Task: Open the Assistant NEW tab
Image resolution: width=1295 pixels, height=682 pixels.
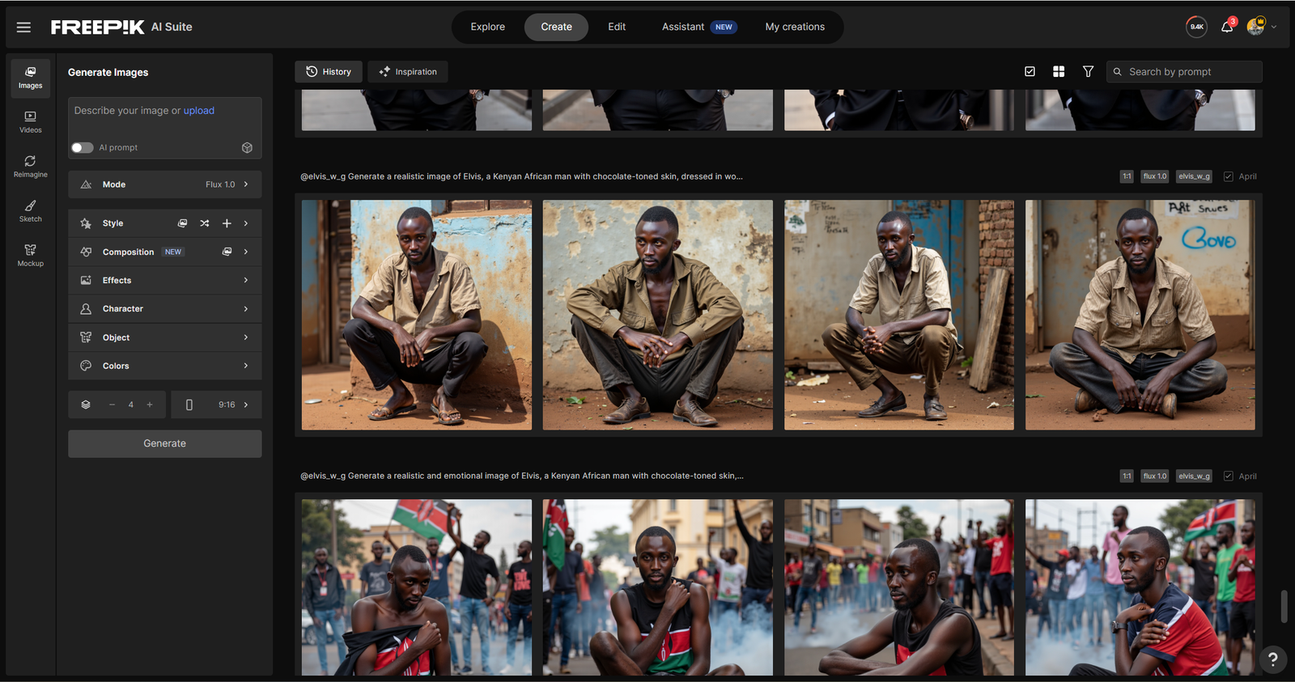Action: coord(698,27)
